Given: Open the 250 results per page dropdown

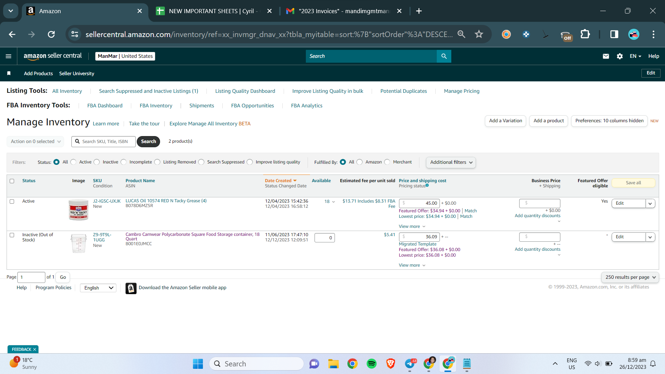Looking at the screenshot, I should click(630, 277).
